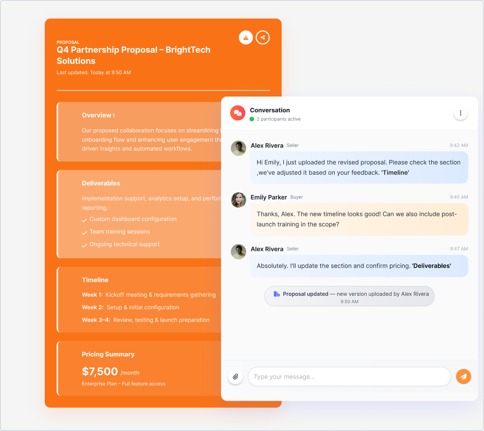Click Emily Parker's name

pyautogui.click(x=269, y=197)
